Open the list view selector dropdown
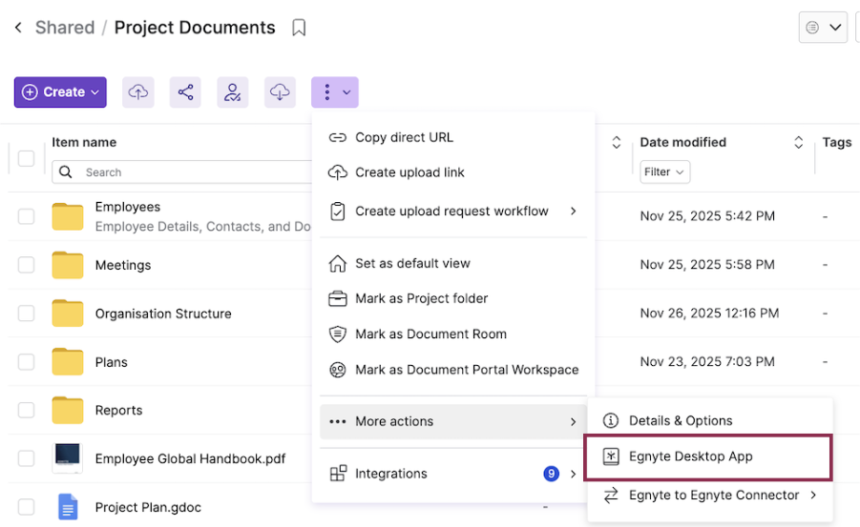Screen dimensions: 860x527 (823, 27)
